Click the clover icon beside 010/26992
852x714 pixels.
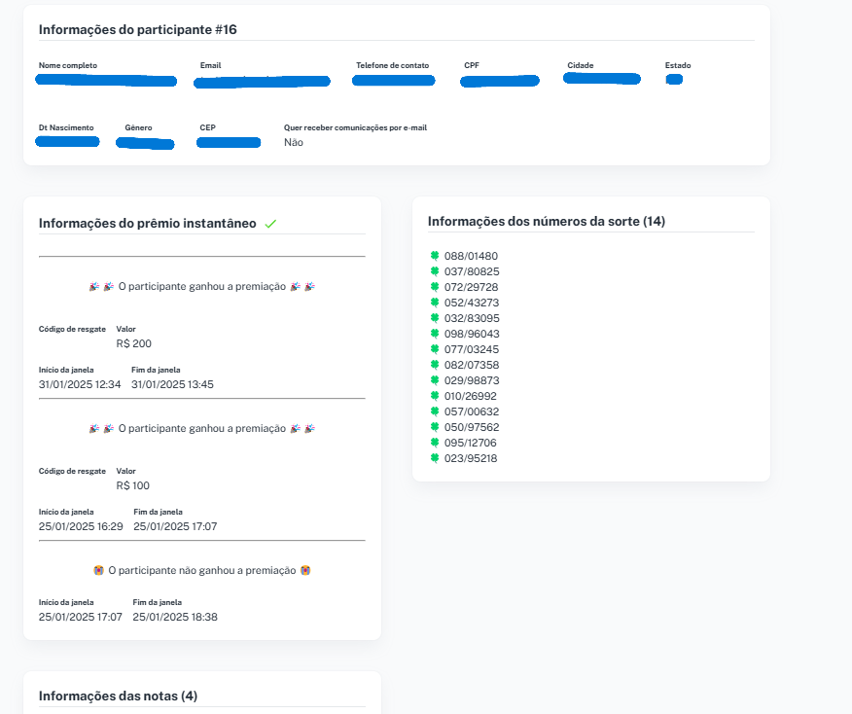(435, 396)
